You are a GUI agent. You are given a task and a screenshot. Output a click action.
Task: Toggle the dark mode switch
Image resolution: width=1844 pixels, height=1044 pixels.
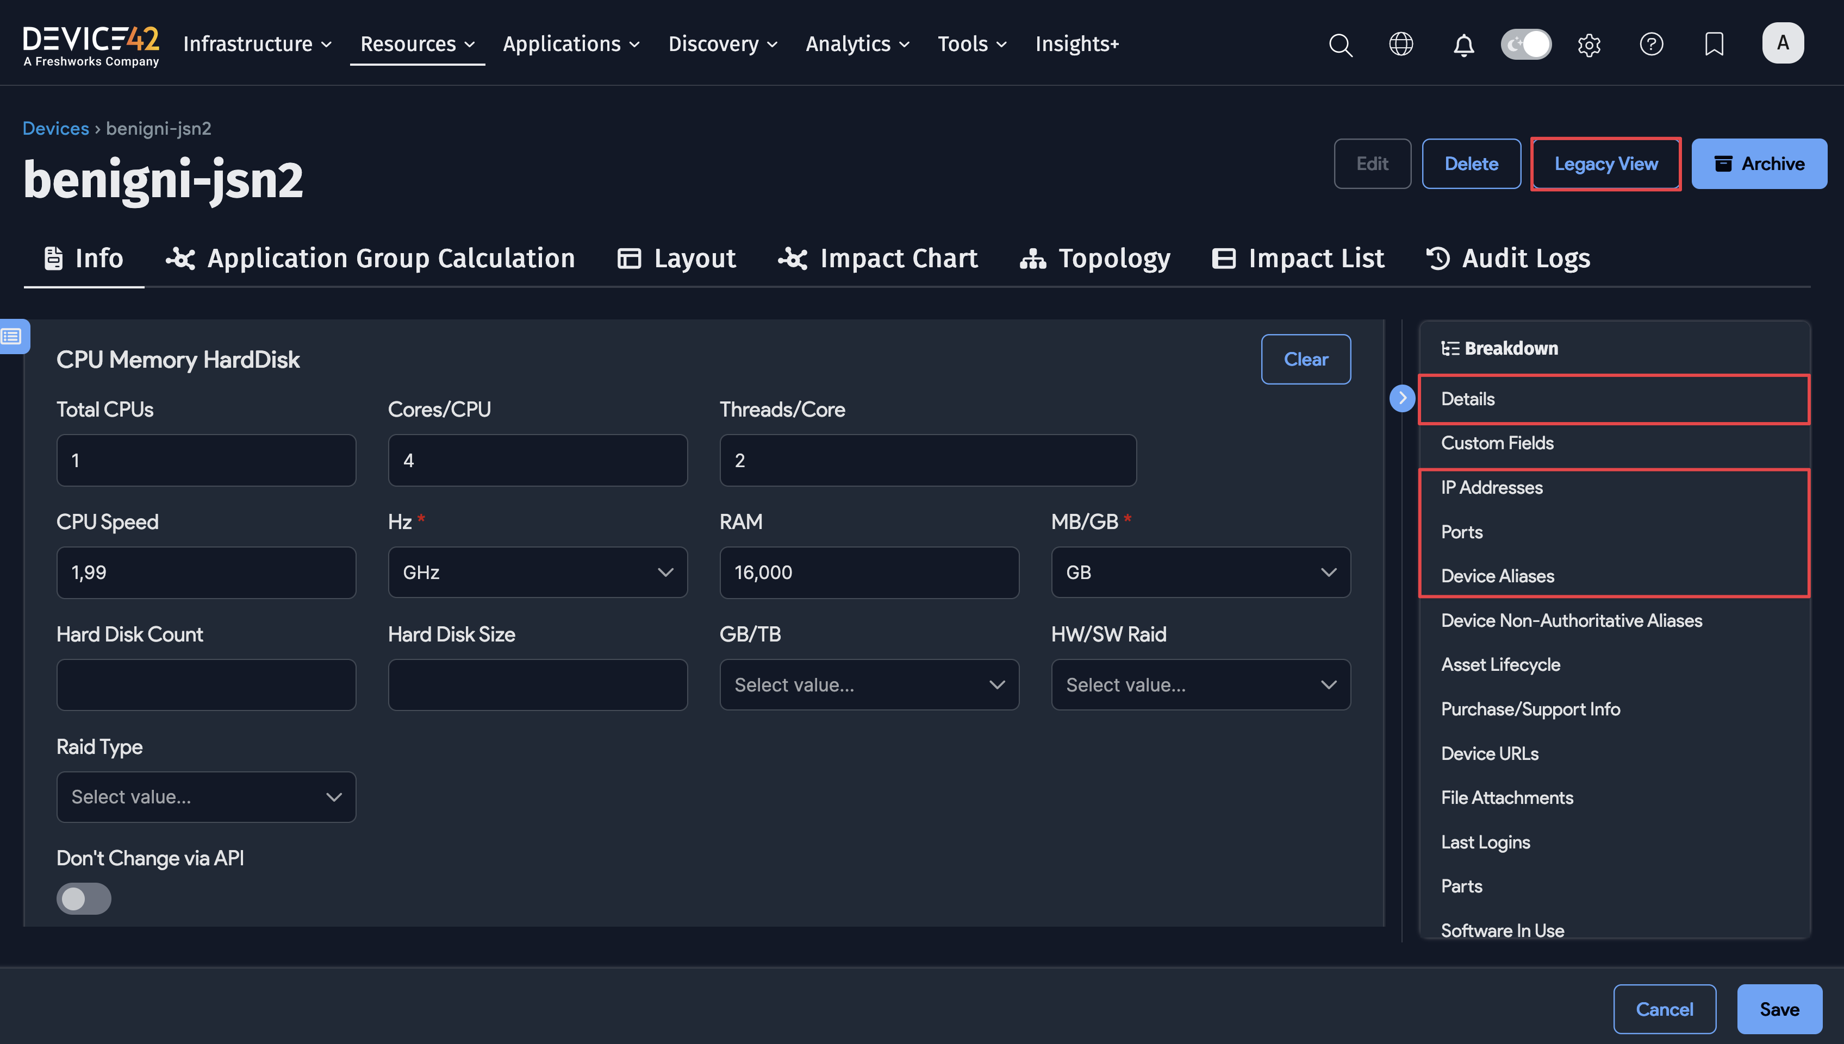pyautogui.click(x=1526, y=45)
